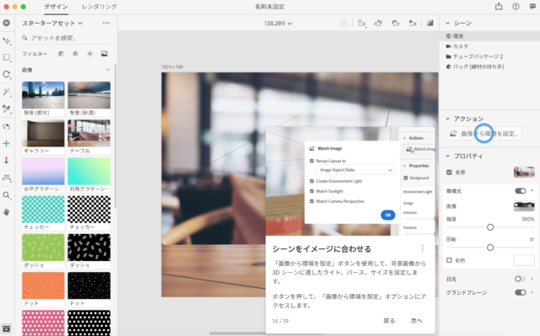Open the 彩色 color swatch
The image size is (540, 336).
[x=524, y=260]
